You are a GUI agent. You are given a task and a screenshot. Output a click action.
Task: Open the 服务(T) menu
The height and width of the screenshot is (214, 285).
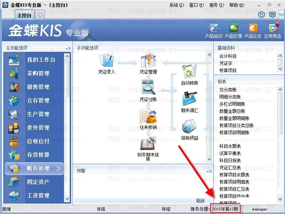pos(216,5)
